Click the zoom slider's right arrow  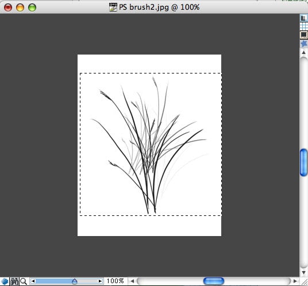coord(100,281)
